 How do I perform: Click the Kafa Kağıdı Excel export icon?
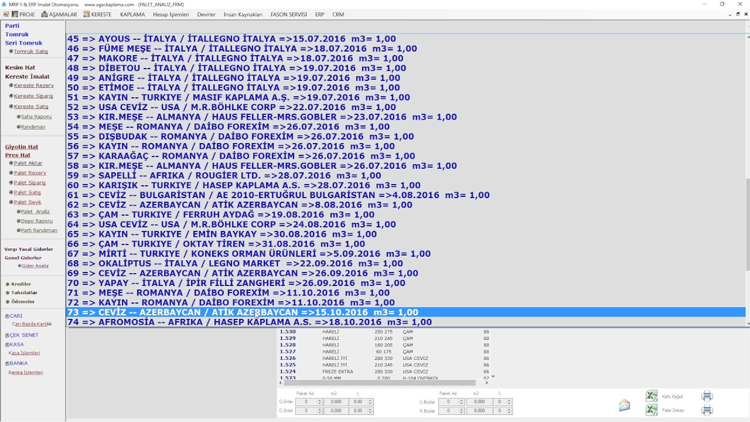point(651,396)
